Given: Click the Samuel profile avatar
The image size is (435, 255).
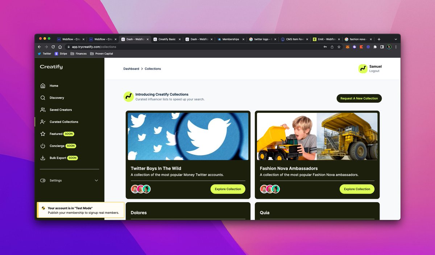Looking at the screenshot, I should pos(363,69).
